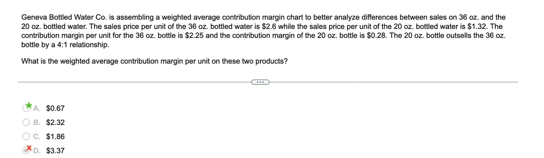Click the horizontal separator line
Image resolution: width=544 pixels, height=158 pixels.
[131, 82]
